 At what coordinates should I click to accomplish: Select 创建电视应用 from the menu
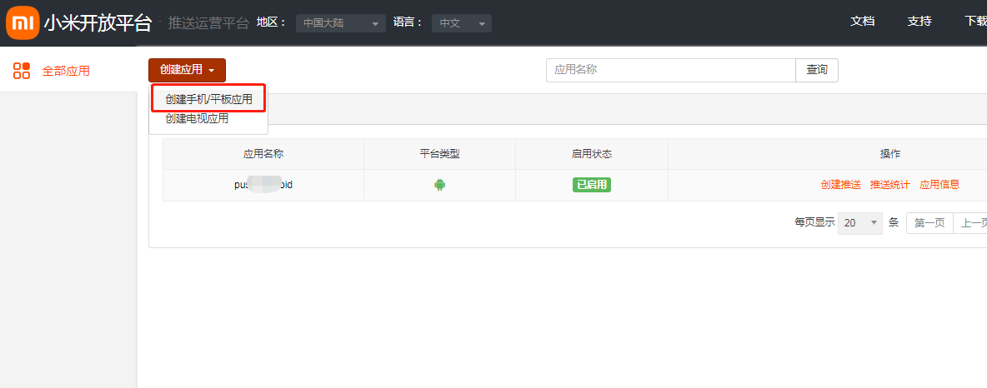197,118
